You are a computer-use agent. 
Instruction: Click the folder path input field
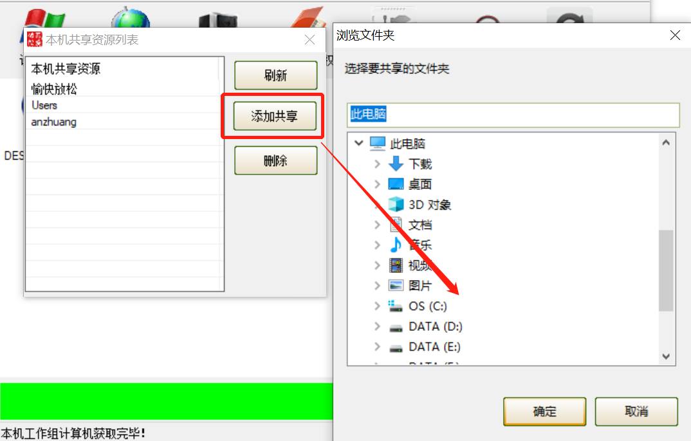[x=513, y=115]
